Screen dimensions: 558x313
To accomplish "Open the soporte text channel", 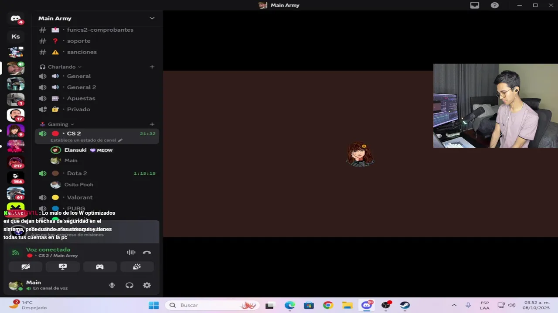I will [x=97, y=41].
